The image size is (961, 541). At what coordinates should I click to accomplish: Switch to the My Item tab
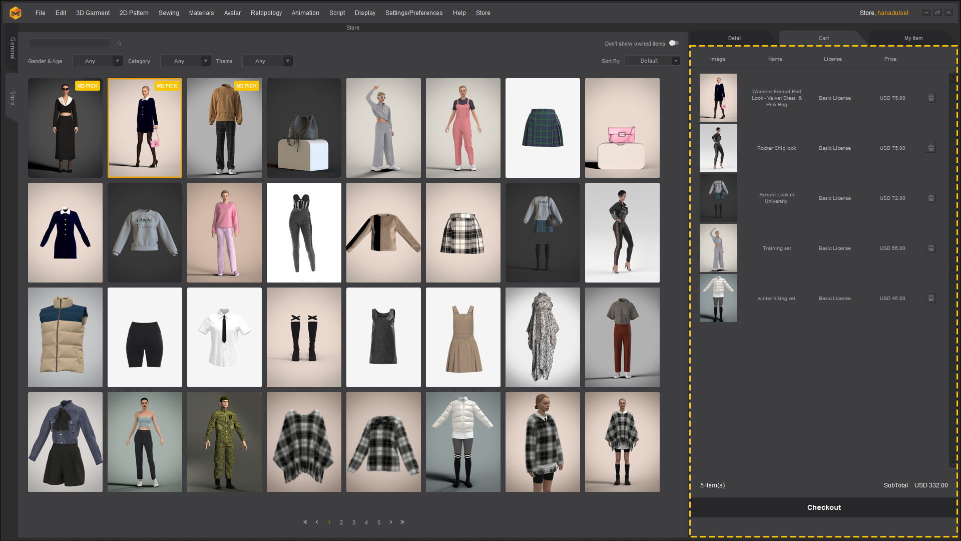tap(913, 39)
